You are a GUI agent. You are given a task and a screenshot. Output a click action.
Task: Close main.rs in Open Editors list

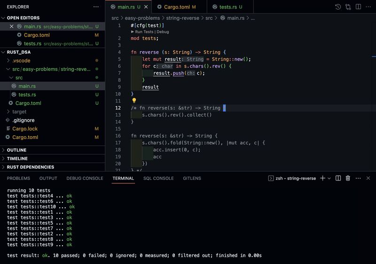point(12,27)
